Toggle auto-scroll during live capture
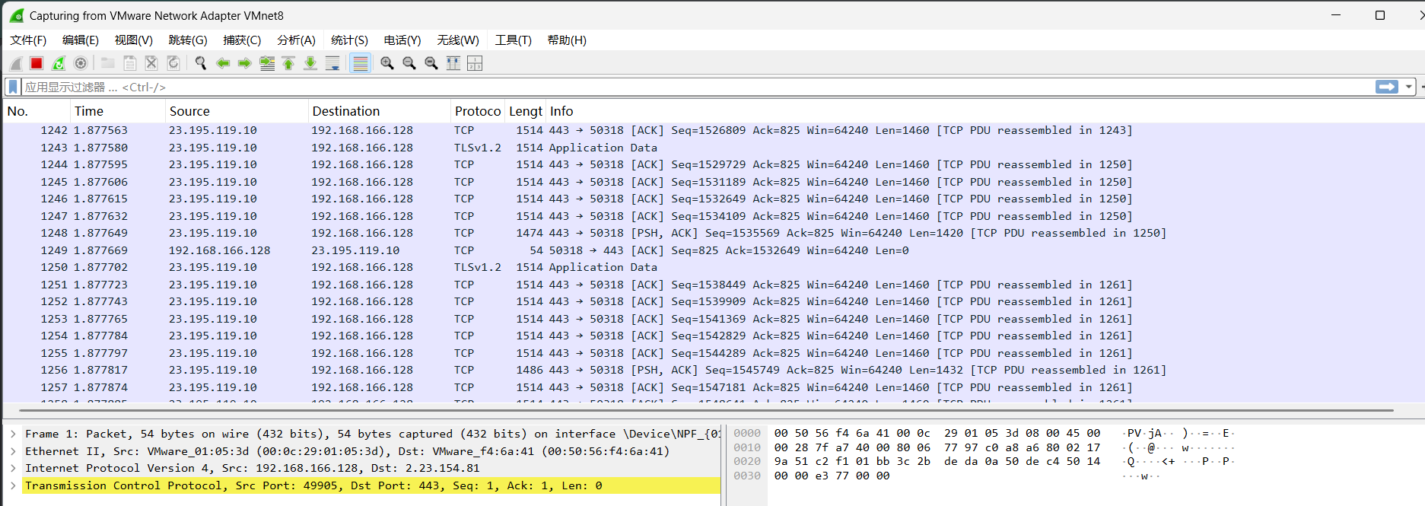Screen dimensions: 1425x506 coord(332,63)
